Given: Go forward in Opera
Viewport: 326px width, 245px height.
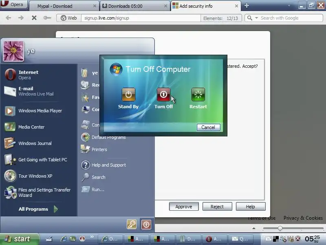Looking at the screenshot, I should (21, 18).
